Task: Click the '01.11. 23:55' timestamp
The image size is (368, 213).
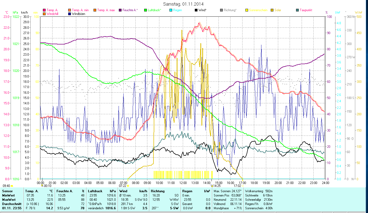Action: pyautogui.click(x=12, y=208)
